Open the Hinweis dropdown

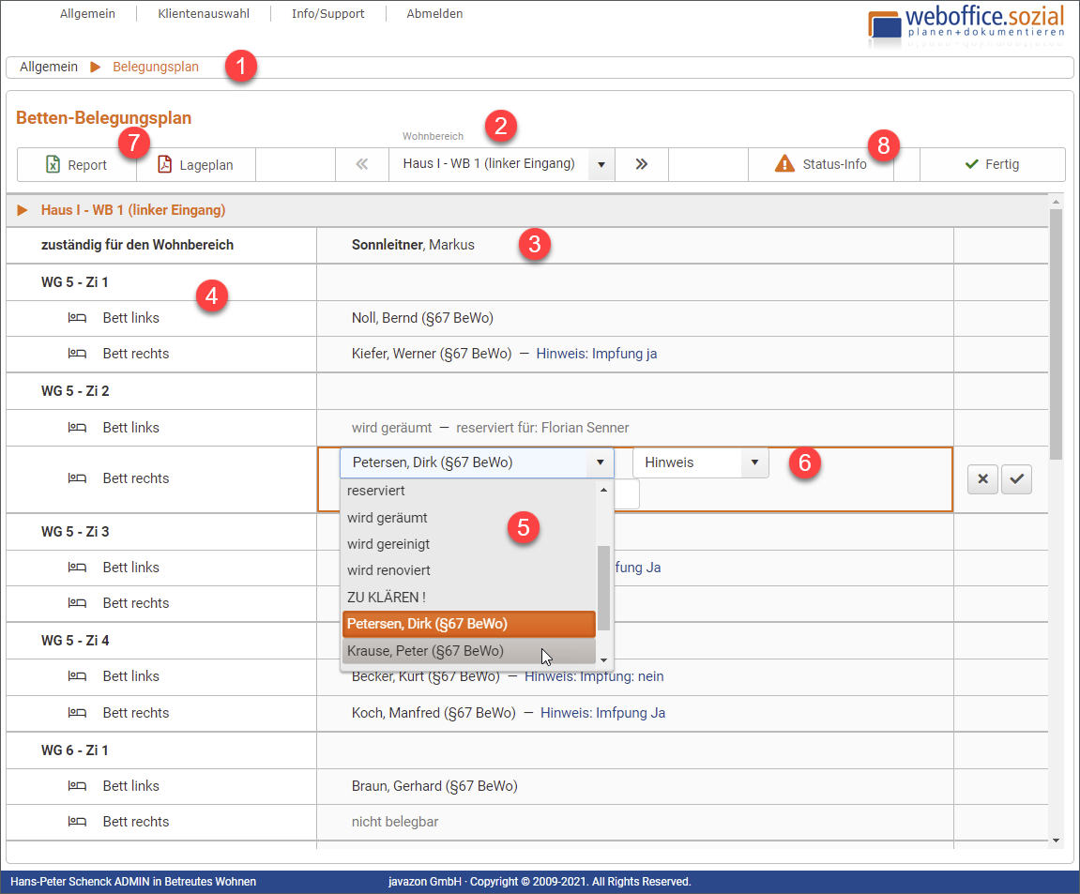coord(754,462)
